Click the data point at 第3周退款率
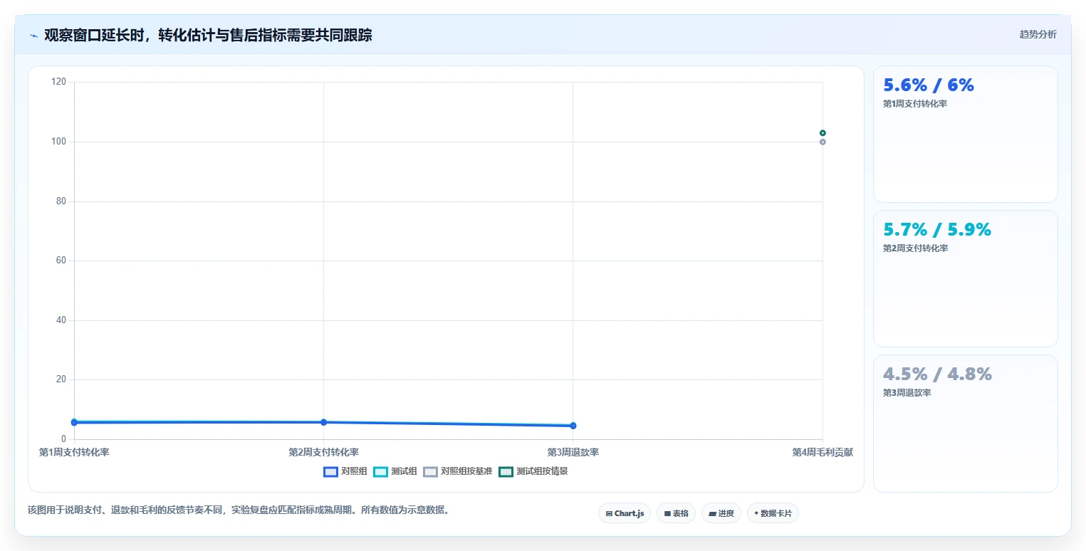1086x551 pixels. (x=573, y=426)
